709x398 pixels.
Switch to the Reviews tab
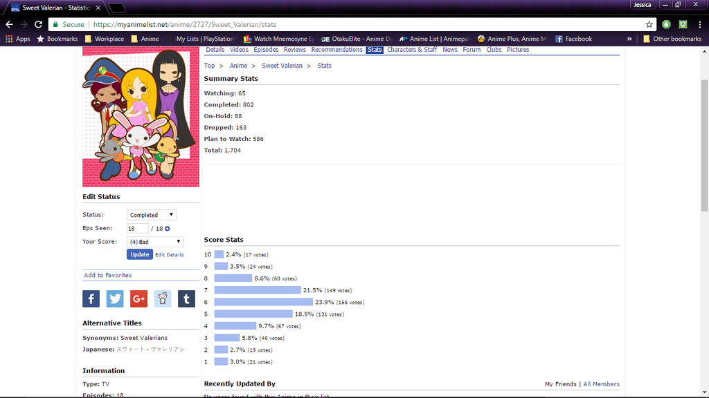294,50
